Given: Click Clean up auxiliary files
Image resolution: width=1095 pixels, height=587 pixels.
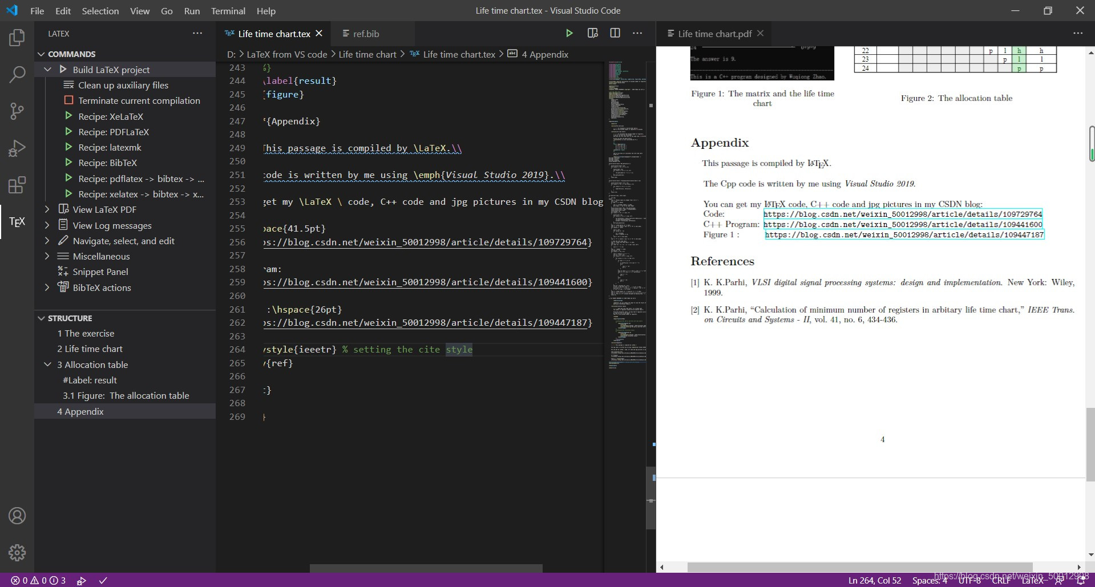Looking at the screenshot, I should [x=123, y=85].
